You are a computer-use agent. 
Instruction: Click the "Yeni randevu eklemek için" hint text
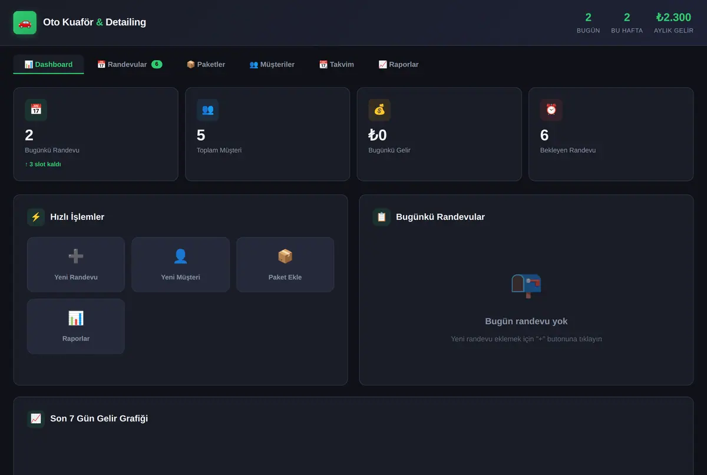pos(526,339)
